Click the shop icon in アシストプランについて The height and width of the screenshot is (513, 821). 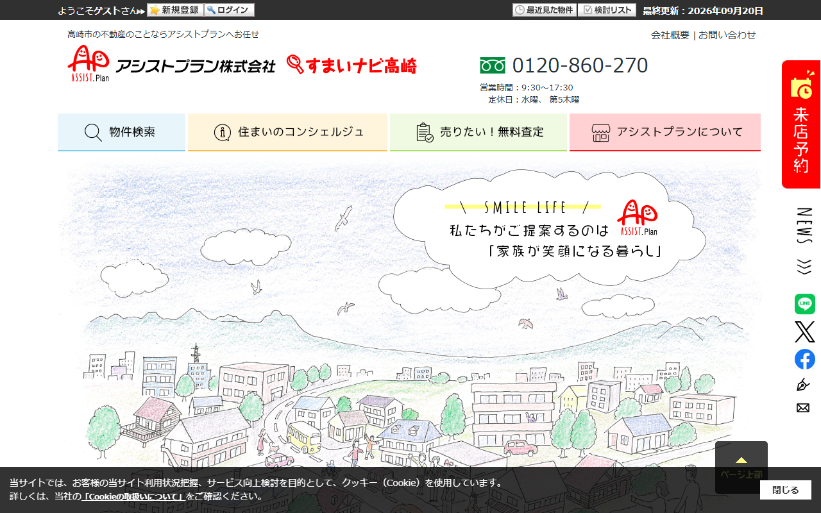[600, 133]
